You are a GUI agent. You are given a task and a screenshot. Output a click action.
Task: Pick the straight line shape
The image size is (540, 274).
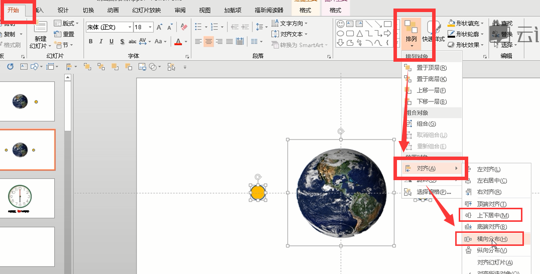tap(369, 24)
